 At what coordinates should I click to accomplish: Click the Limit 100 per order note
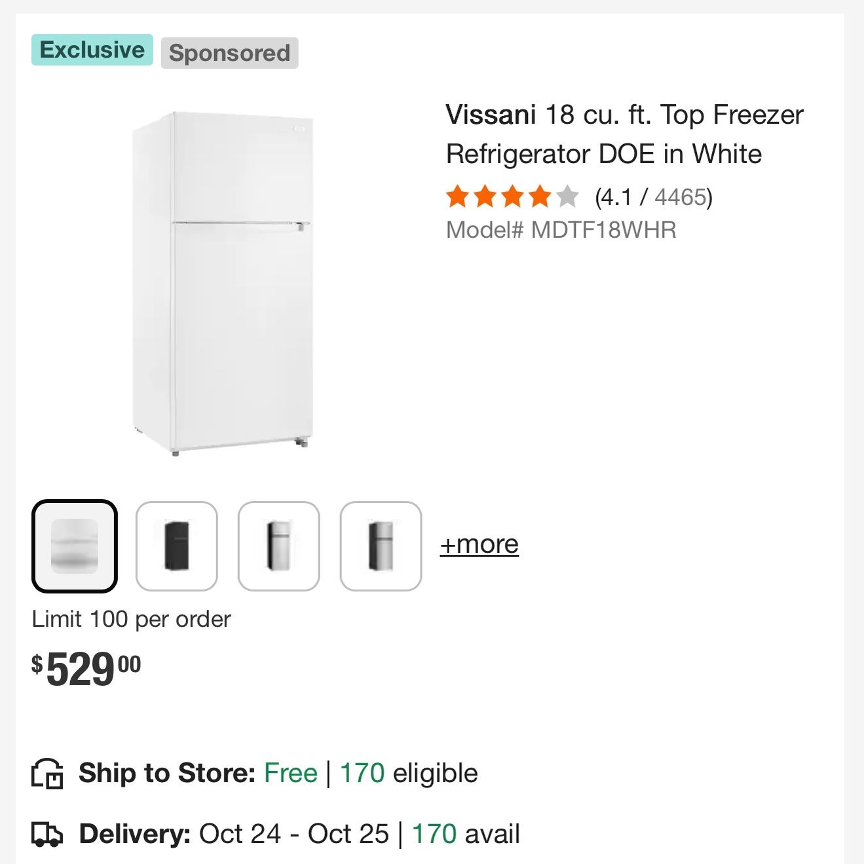coord(132,619)
